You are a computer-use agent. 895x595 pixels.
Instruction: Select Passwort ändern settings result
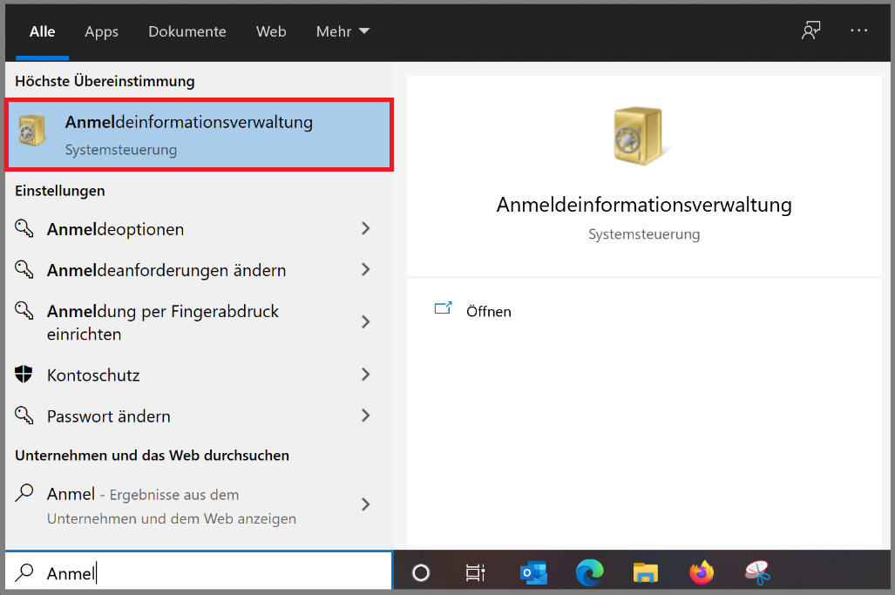(x=109, y=416)
